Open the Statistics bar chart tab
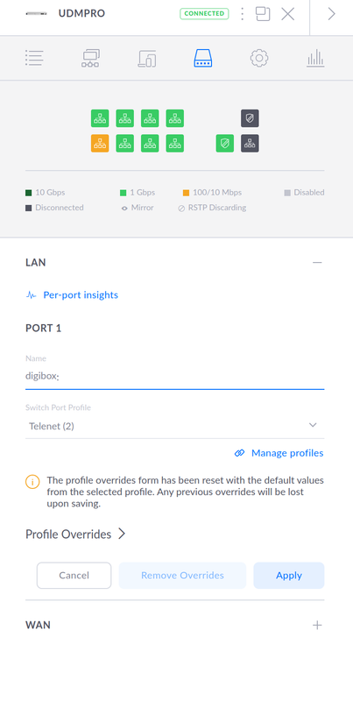 315,58
